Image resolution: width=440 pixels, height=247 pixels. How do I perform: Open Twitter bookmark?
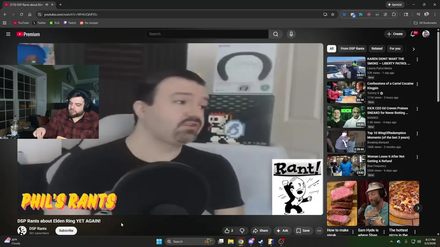pyautogui.click(x=39, y=23)
